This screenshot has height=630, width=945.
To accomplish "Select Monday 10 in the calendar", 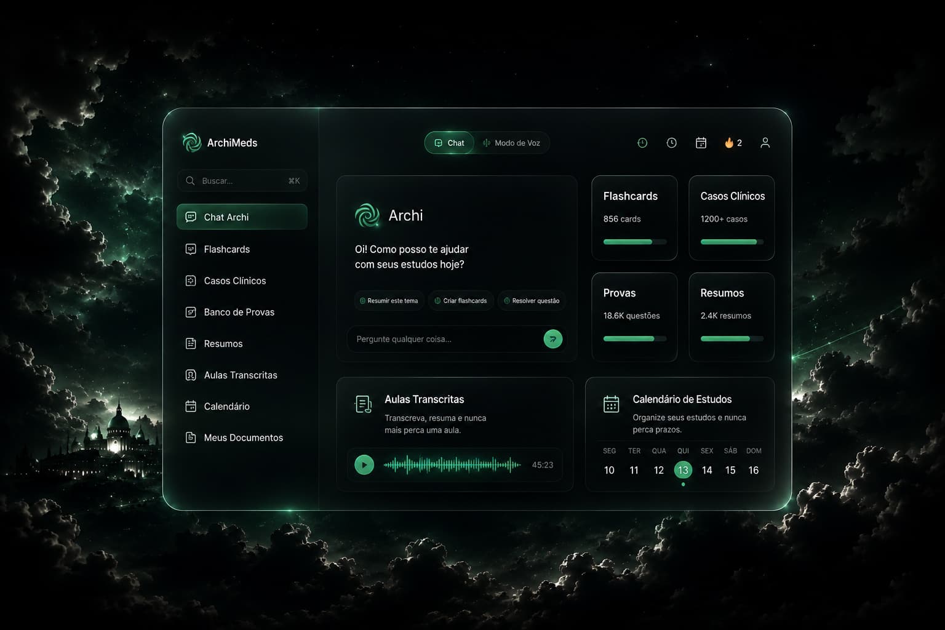I will click(x=609, y=470).
